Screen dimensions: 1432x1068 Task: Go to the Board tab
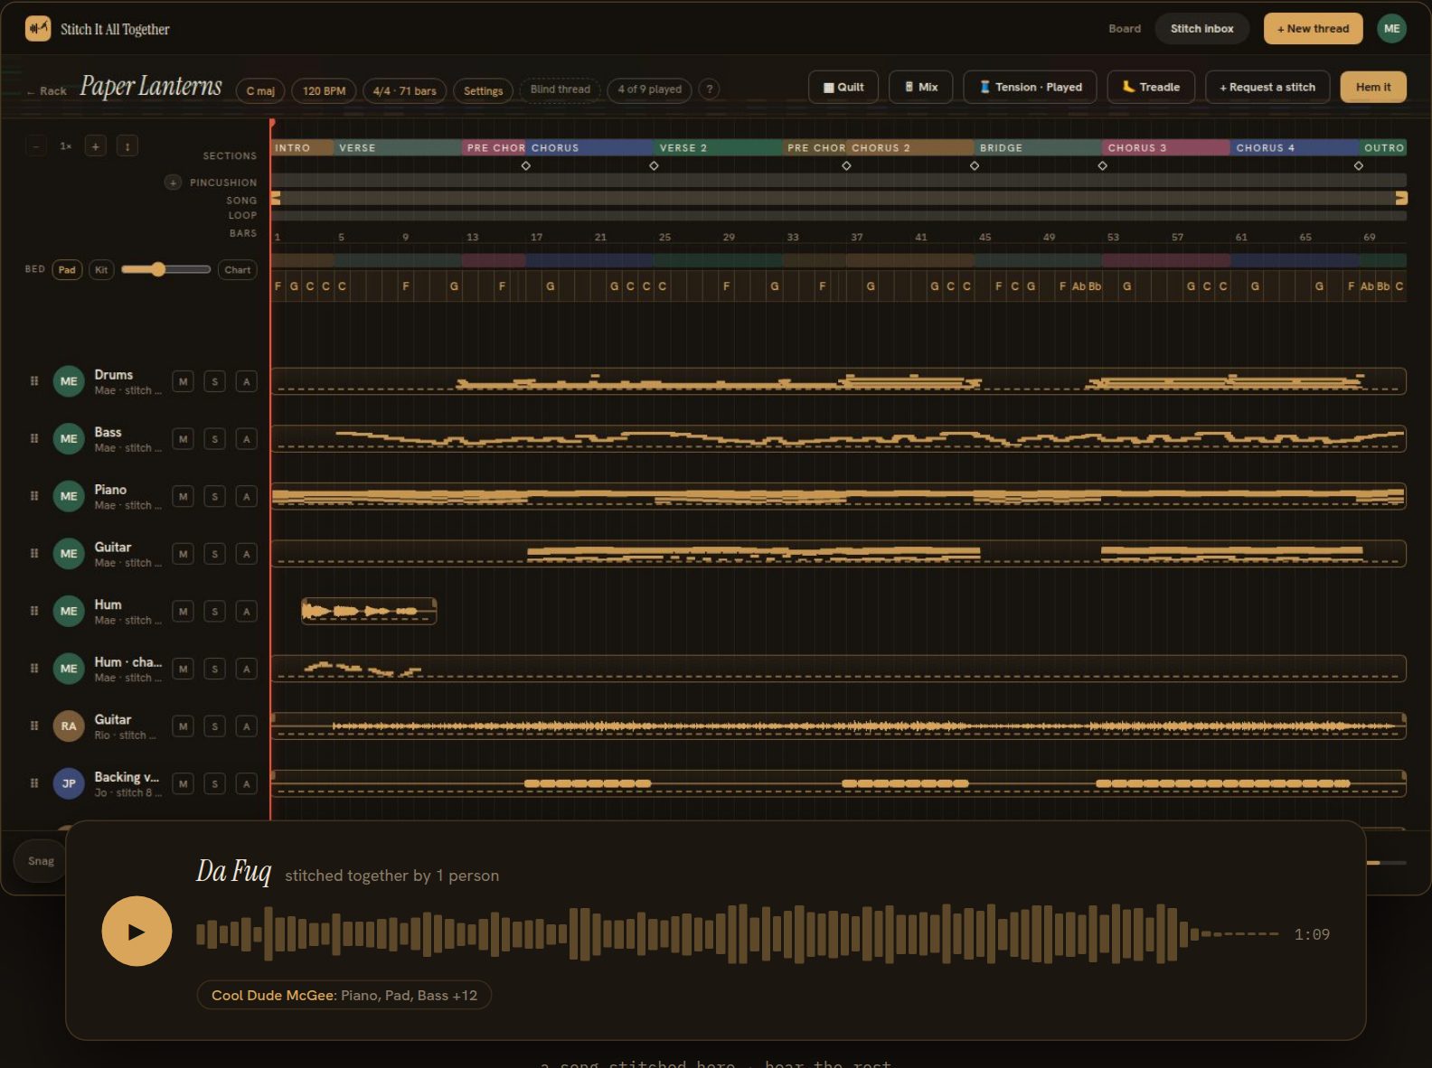tap(1125, 29)
